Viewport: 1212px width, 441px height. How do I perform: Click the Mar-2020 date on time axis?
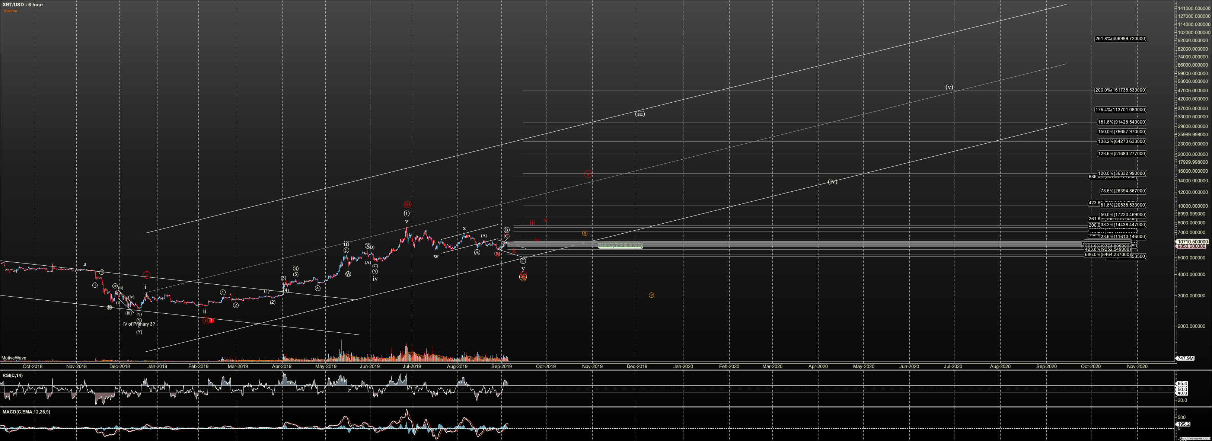click(772, 367)
